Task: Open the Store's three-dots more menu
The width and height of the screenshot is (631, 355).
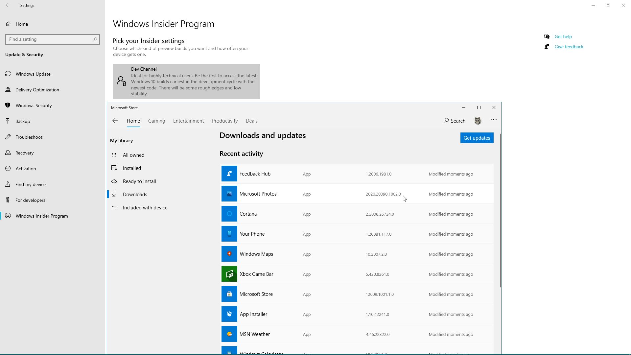Action: point(493,120)
